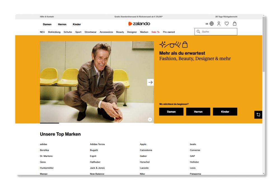
Task: Open the Marken menu
Action: pos(144,32)
